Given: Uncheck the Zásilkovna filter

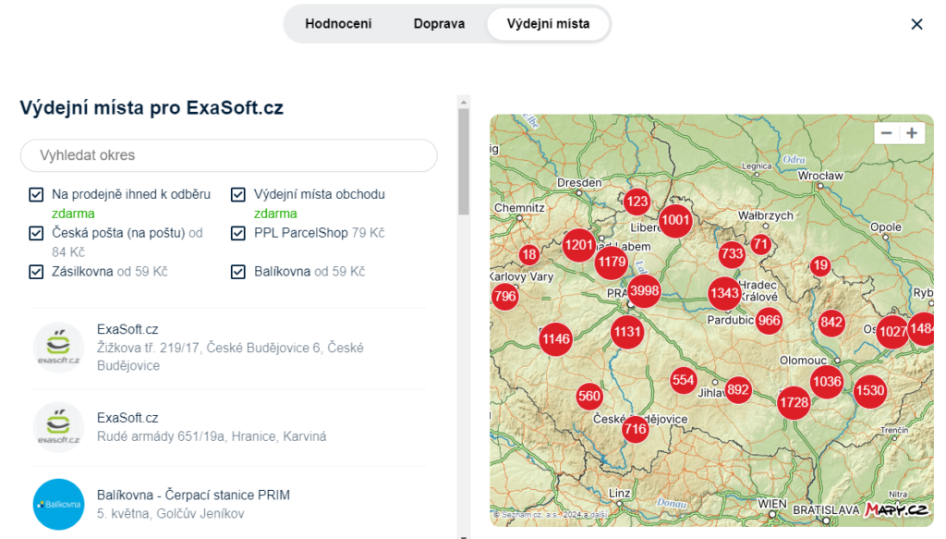Looking at the screenshot, I should pyautogui.click(x=36, y=272).
